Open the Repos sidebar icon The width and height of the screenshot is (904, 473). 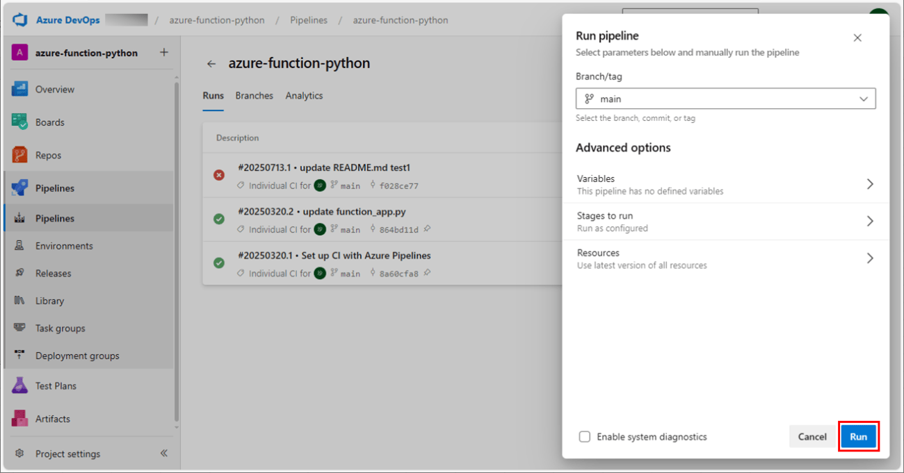click(19, 155)
